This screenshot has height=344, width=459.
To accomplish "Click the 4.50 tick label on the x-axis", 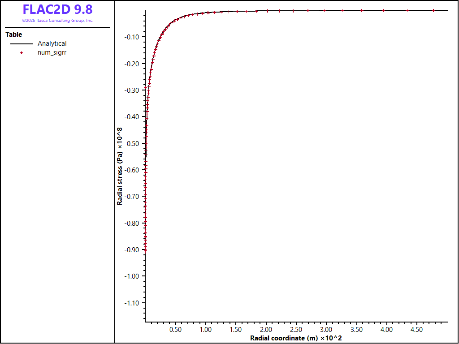I will pyautogui.click(x=416, y=330).
